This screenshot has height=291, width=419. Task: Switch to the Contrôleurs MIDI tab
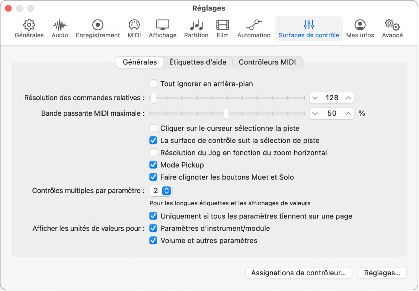[268, 62]
